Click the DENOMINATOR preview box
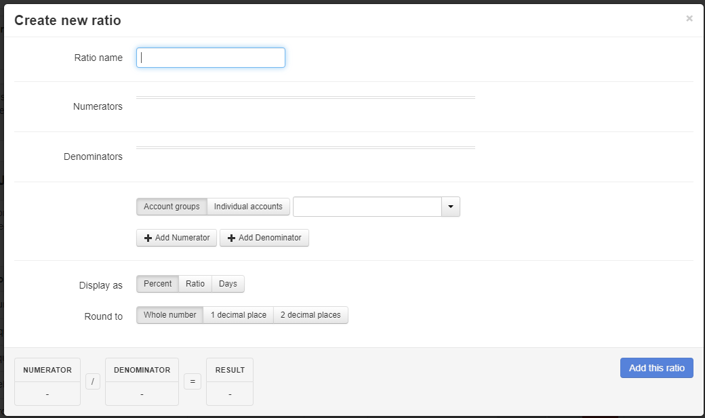The height and width of the screenshot is (418, 705). tap(142, 381)
